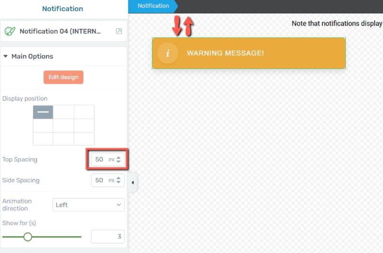
Task: Click the PX unit in Side Spacing
Action: (x=111, y=181)
